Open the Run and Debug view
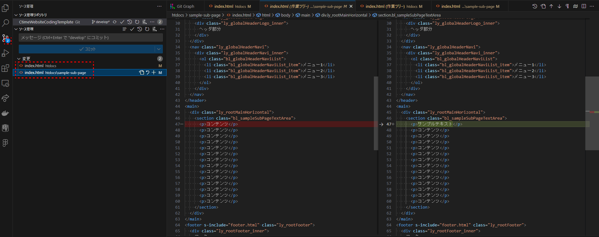 [5, 53]
